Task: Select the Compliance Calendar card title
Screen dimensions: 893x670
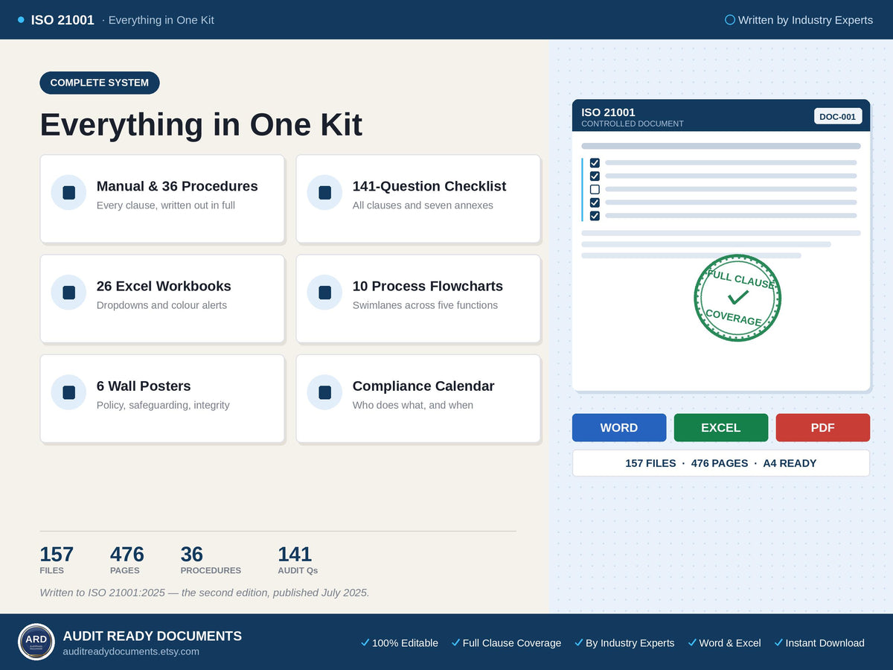Action: pyautogui.click(x=423, y=386)
